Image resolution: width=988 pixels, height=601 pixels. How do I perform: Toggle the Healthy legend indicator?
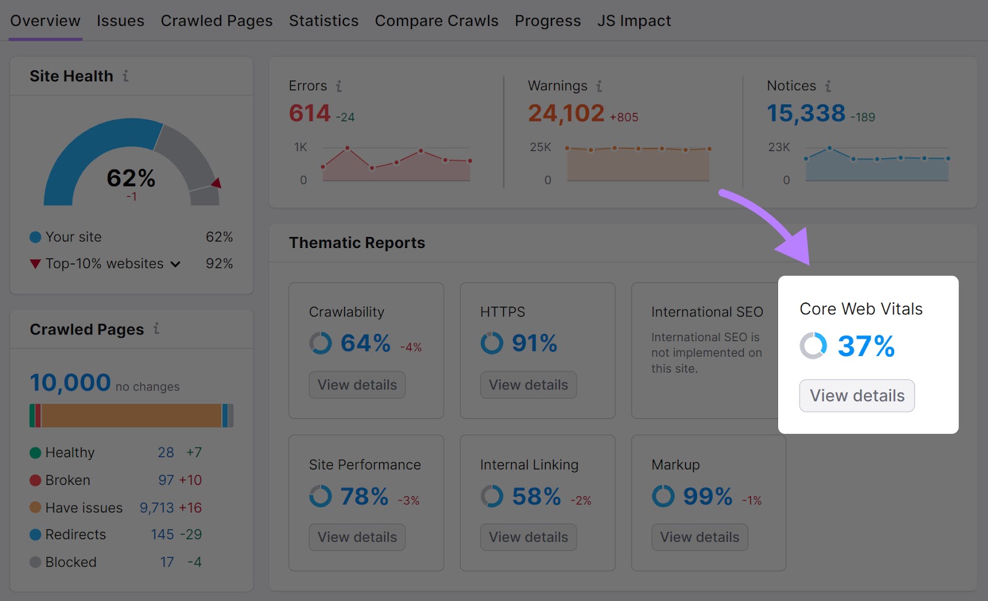coord(35,452)
